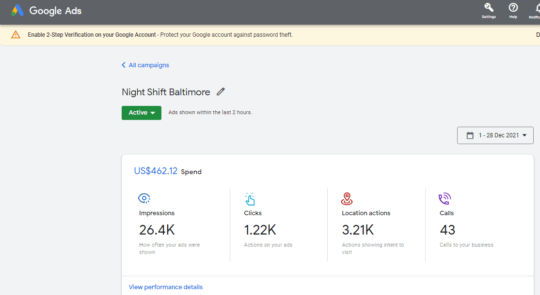
Task: Open the Notifications bell icon
Action: (x=537, y=8)
